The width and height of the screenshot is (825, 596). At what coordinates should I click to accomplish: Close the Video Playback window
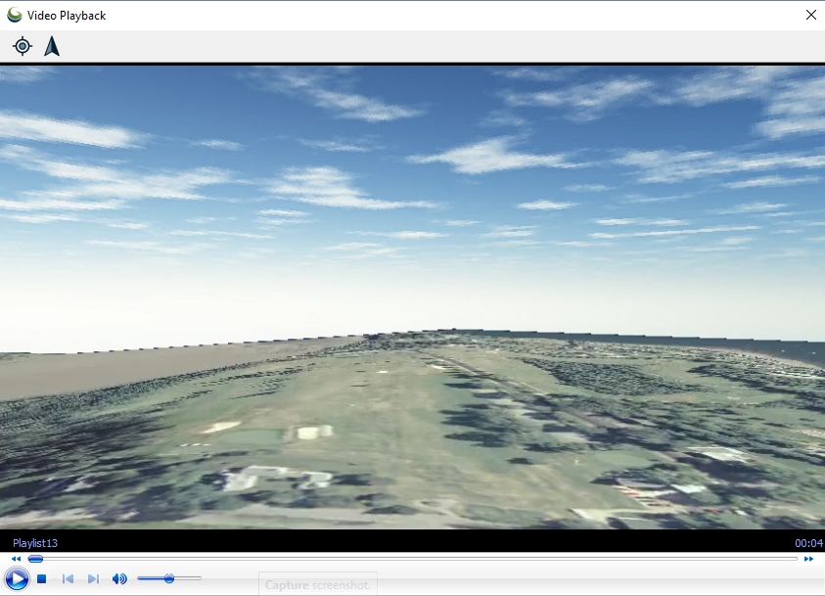point(810,15)
